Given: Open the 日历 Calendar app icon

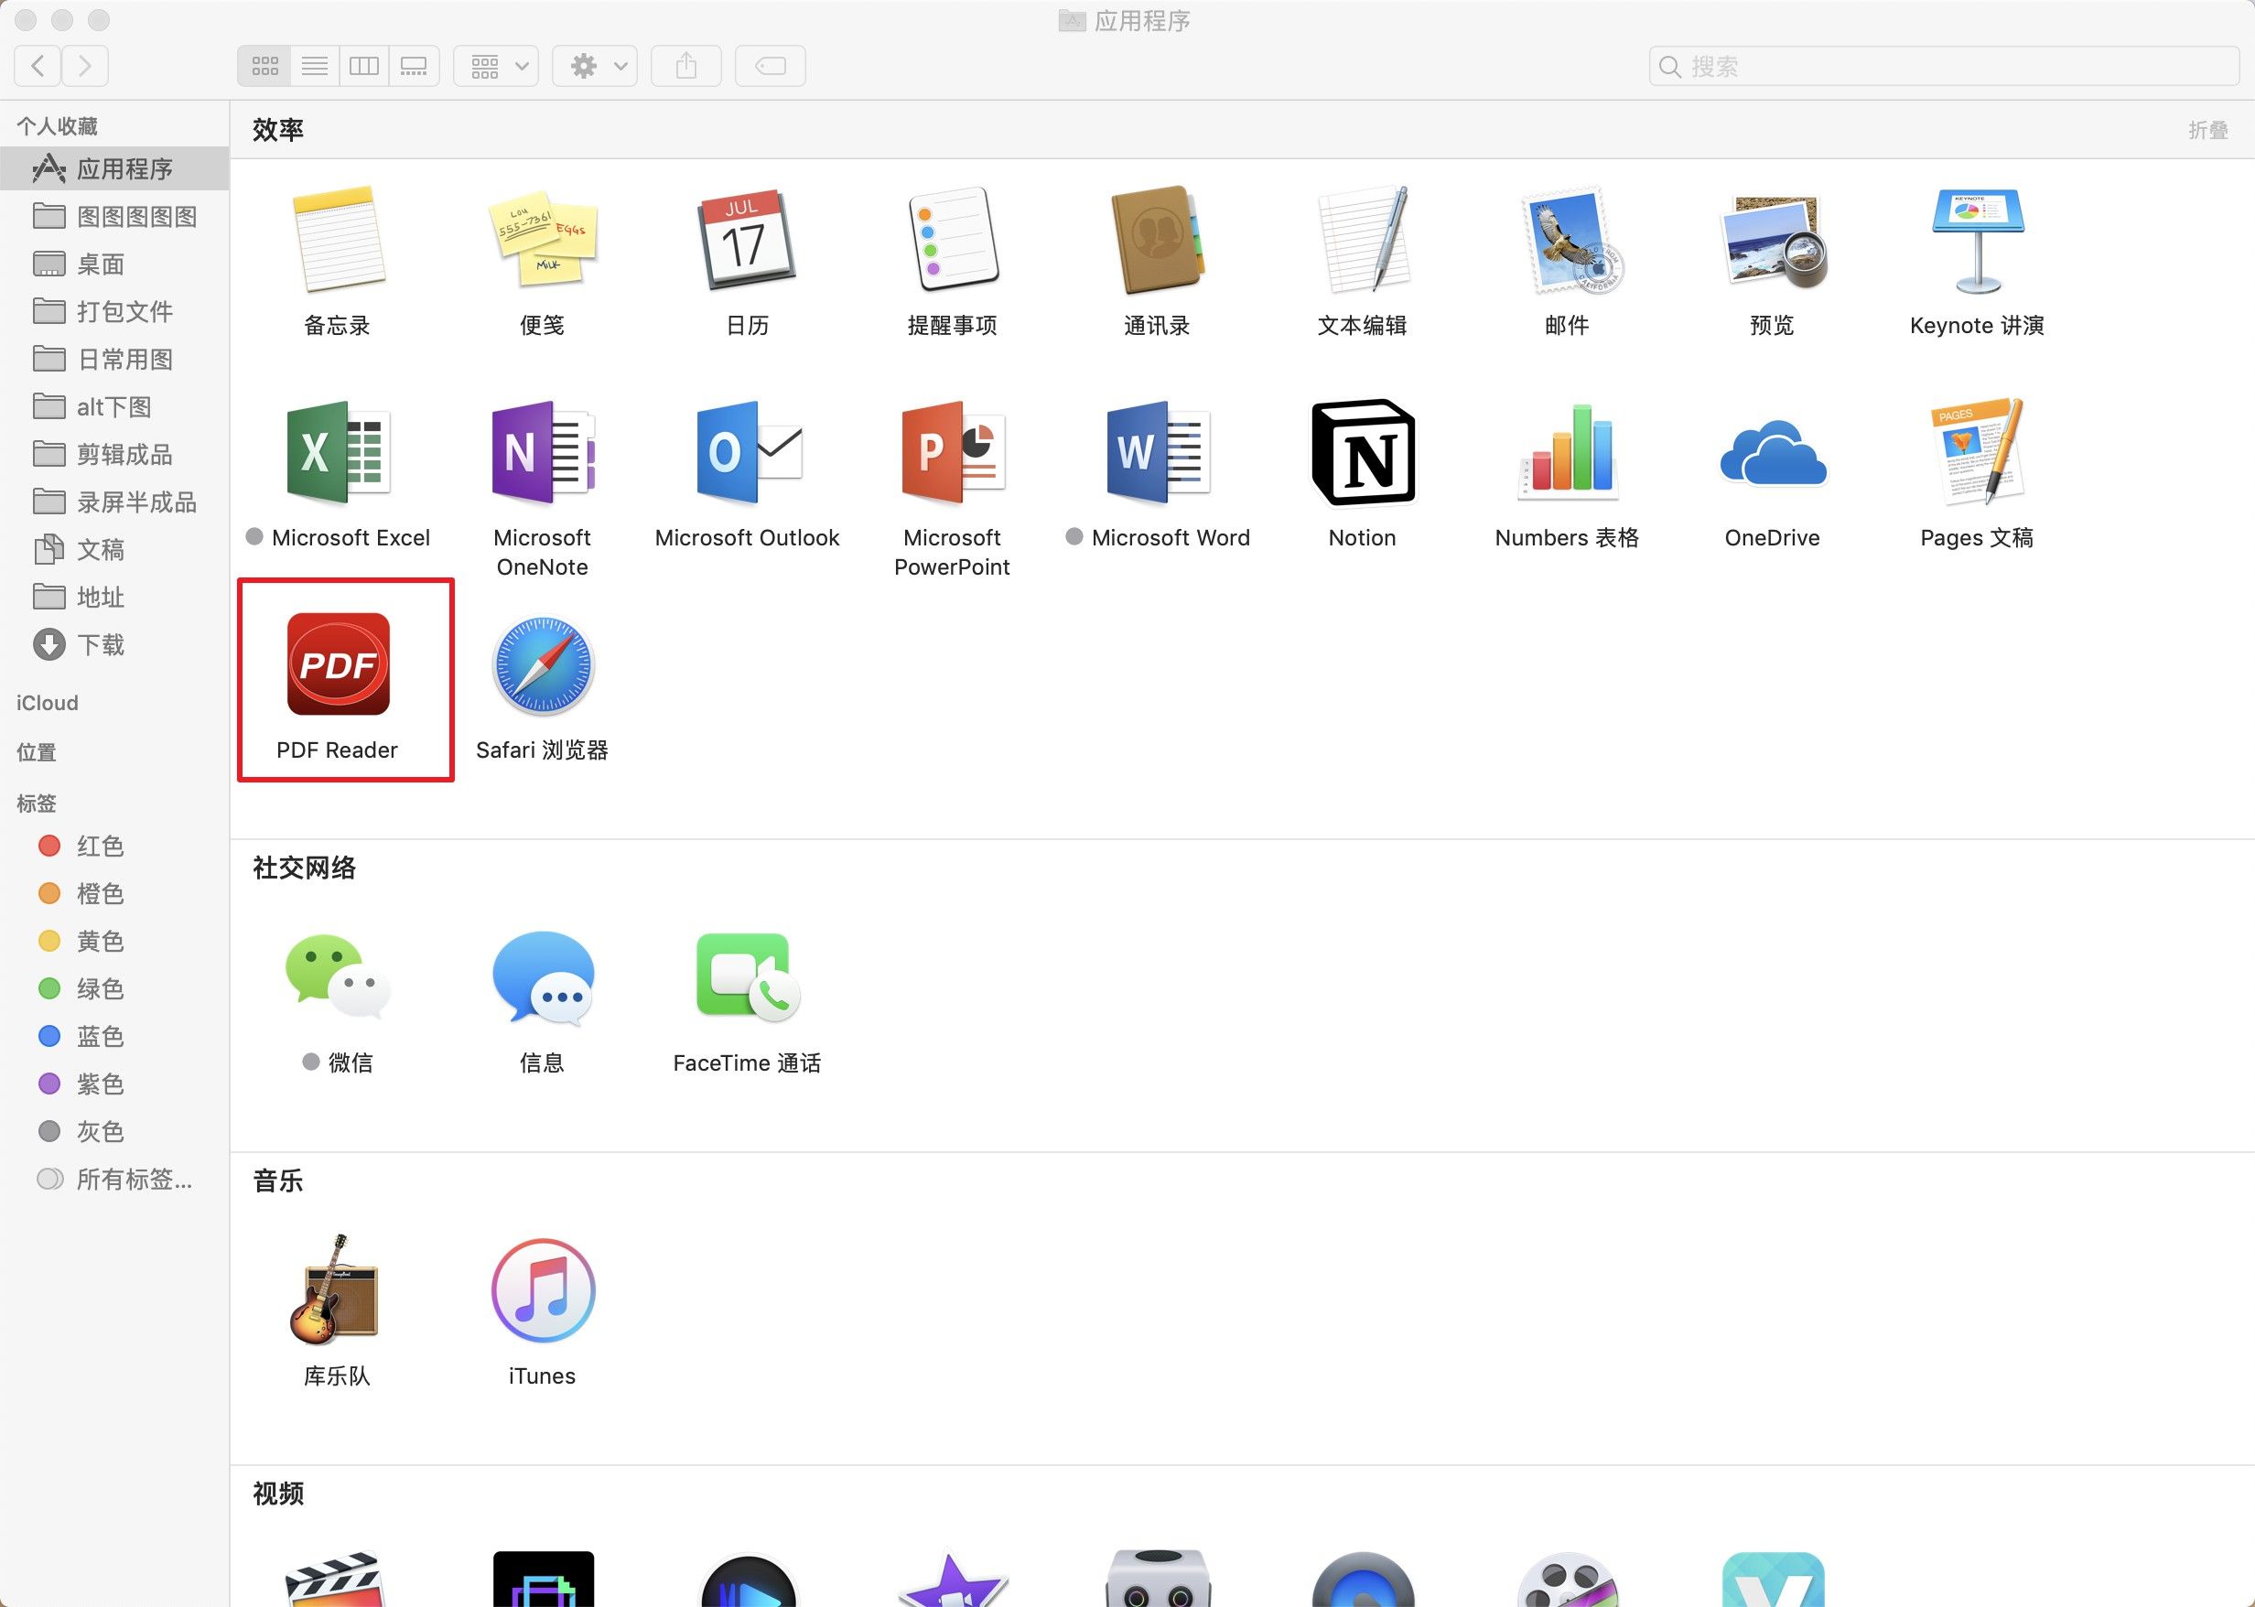Looking at the screenshot, I should coord(747,240).
